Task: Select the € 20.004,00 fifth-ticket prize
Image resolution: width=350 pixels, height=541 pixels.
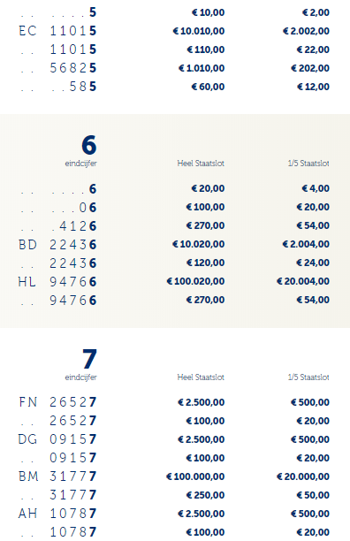Action: point(303,281)
